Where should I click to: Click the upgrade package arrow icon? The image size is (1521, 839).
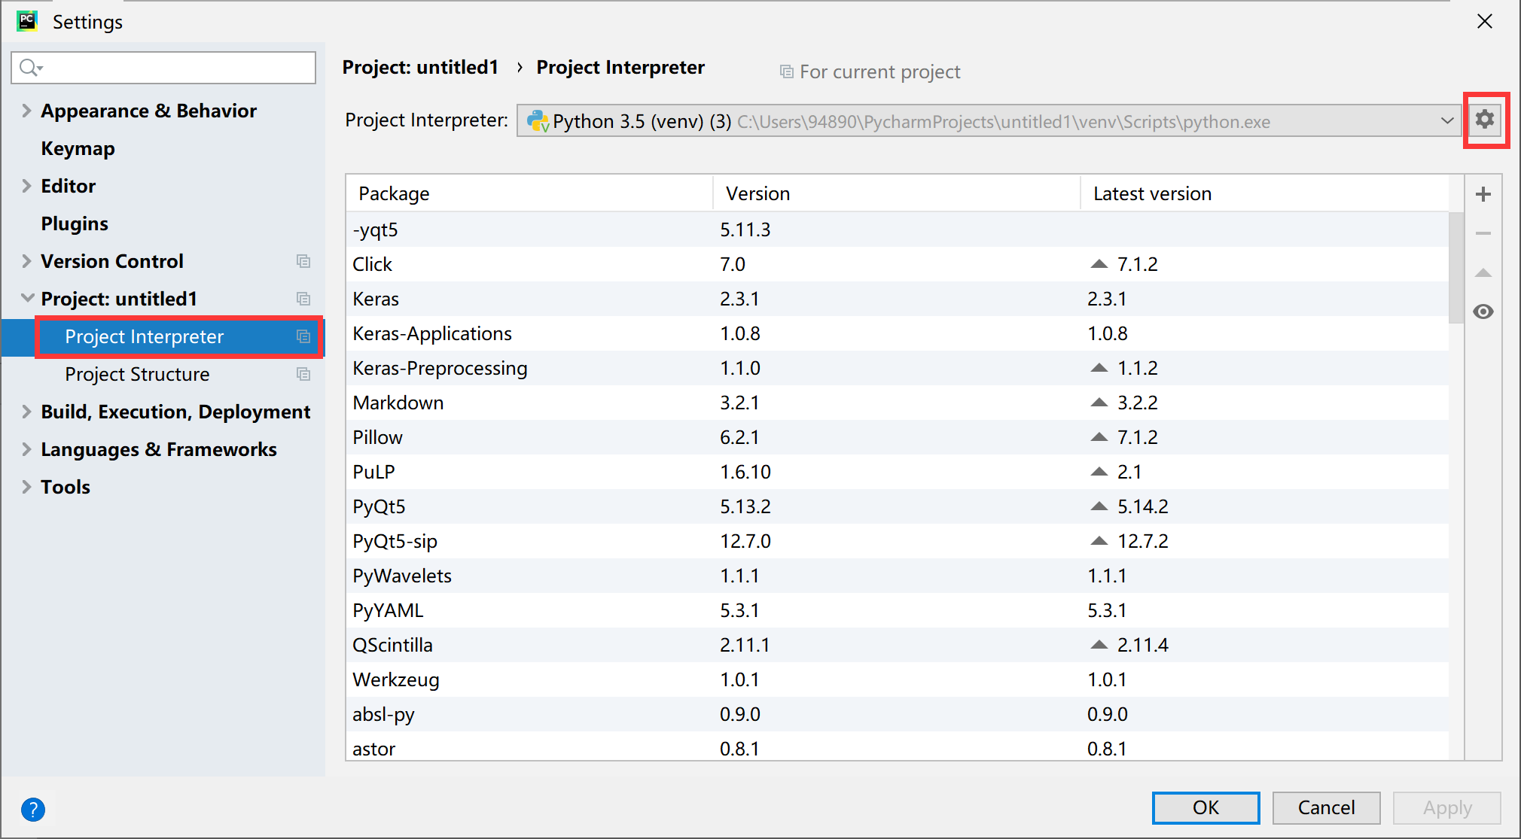tap(1483, 272)
